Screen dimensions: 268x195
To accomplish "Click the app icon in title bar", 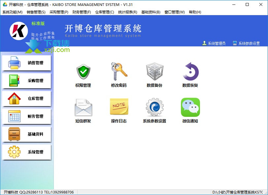I will [5, 4].
